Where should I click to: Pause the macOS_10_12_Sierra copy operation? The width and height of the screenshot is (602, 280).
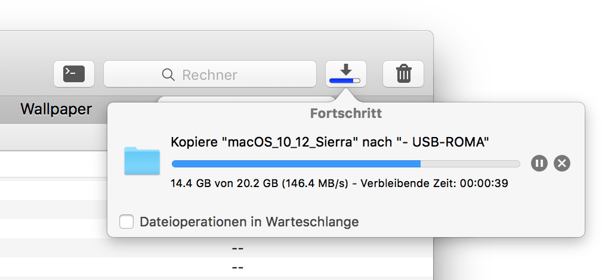(x=539, y=164)
